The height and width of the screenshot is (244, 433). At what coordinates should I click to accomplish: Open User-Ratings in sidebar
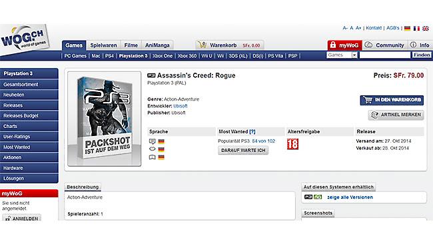click(29, 137)
